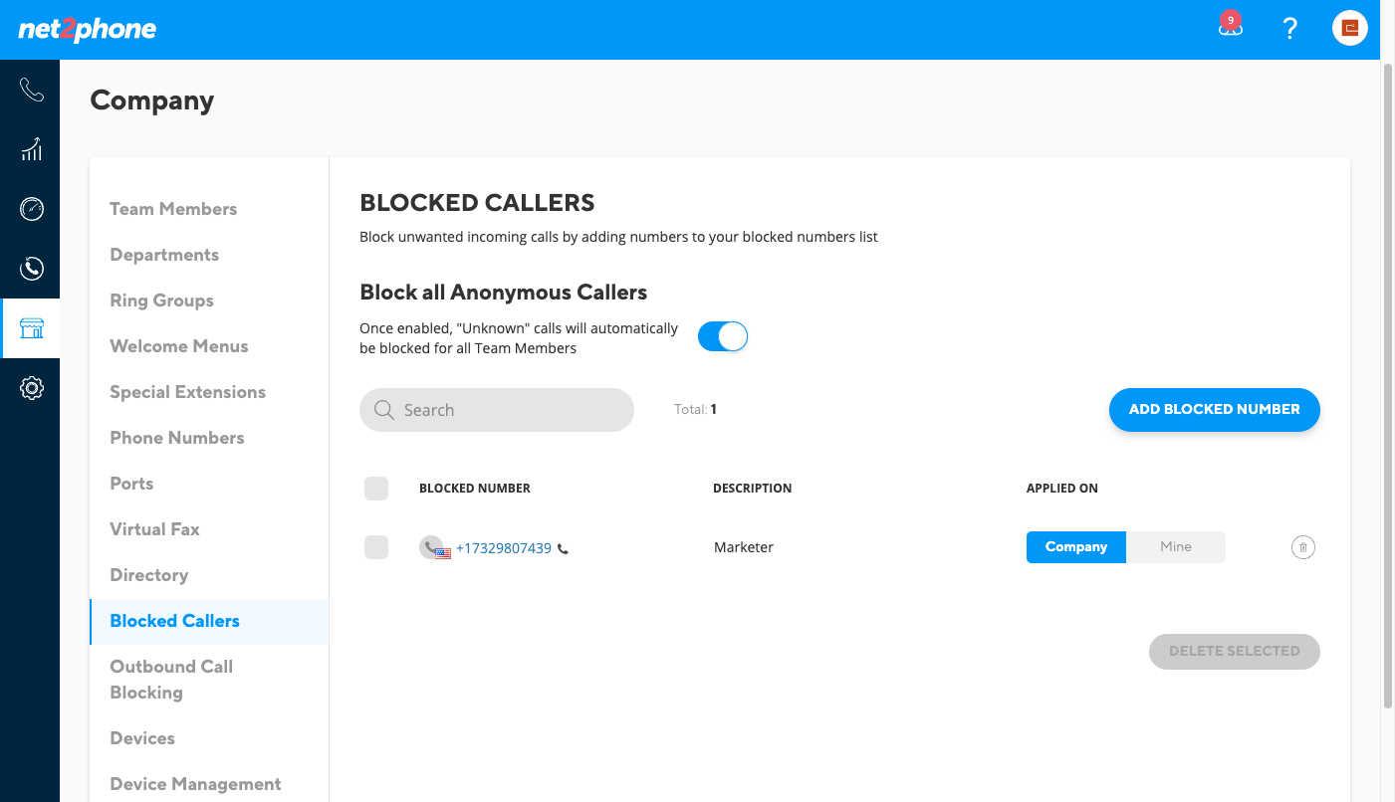Click the BLOCKED NUMBER column header
This screenshot has height=802, width=1395.
click(475, 489)
